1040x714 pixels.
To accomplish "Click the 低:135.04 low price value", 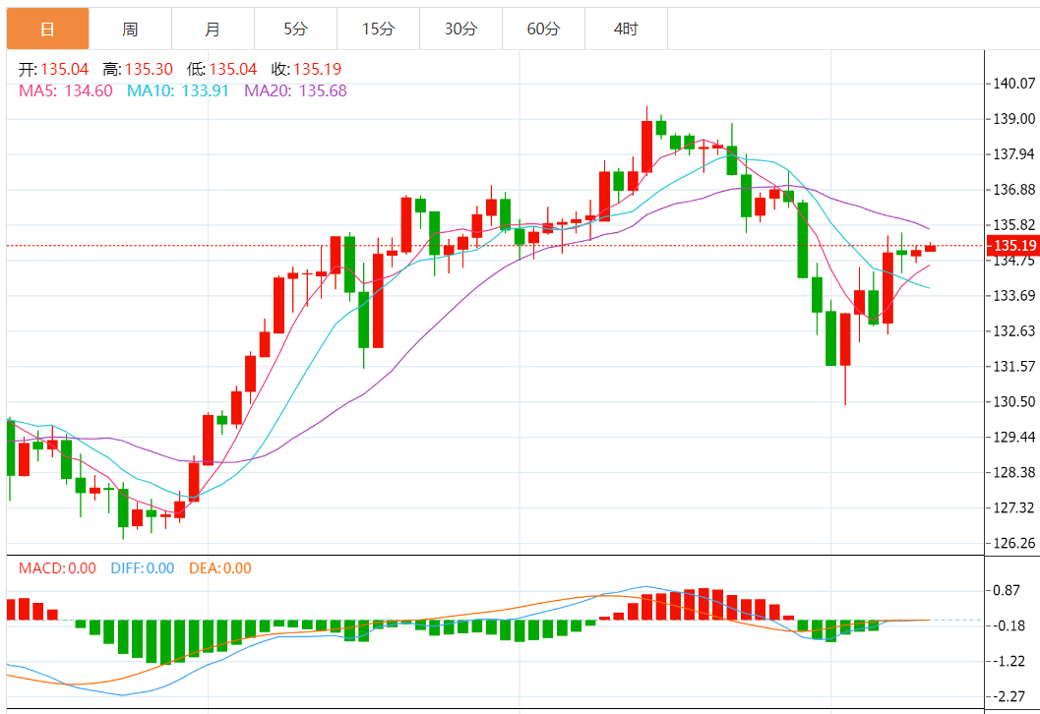I will pyautogui.click(x=222, y=69).
